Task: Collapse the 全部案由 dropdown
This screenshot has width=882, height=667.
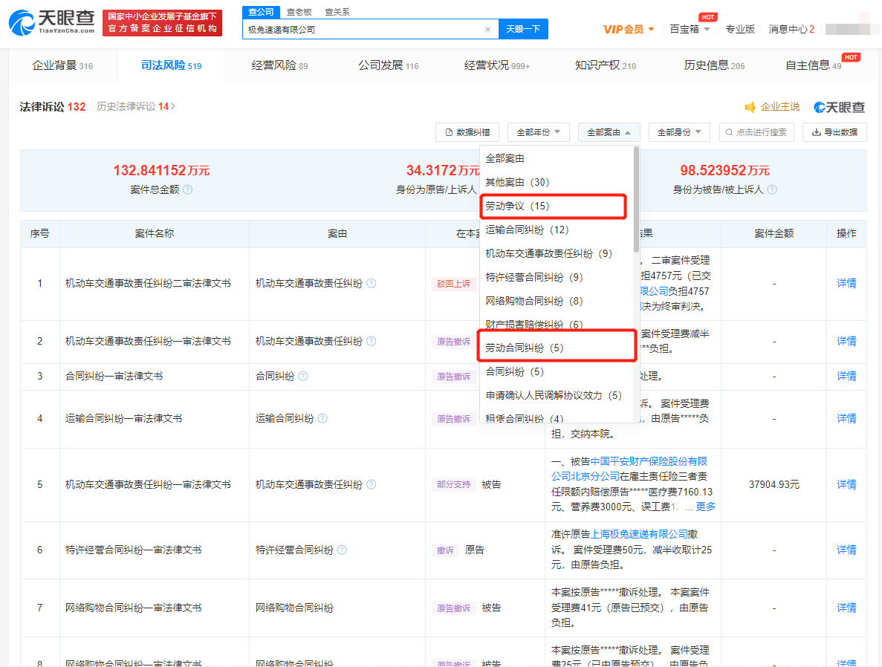Action: [x=609, y=132]
